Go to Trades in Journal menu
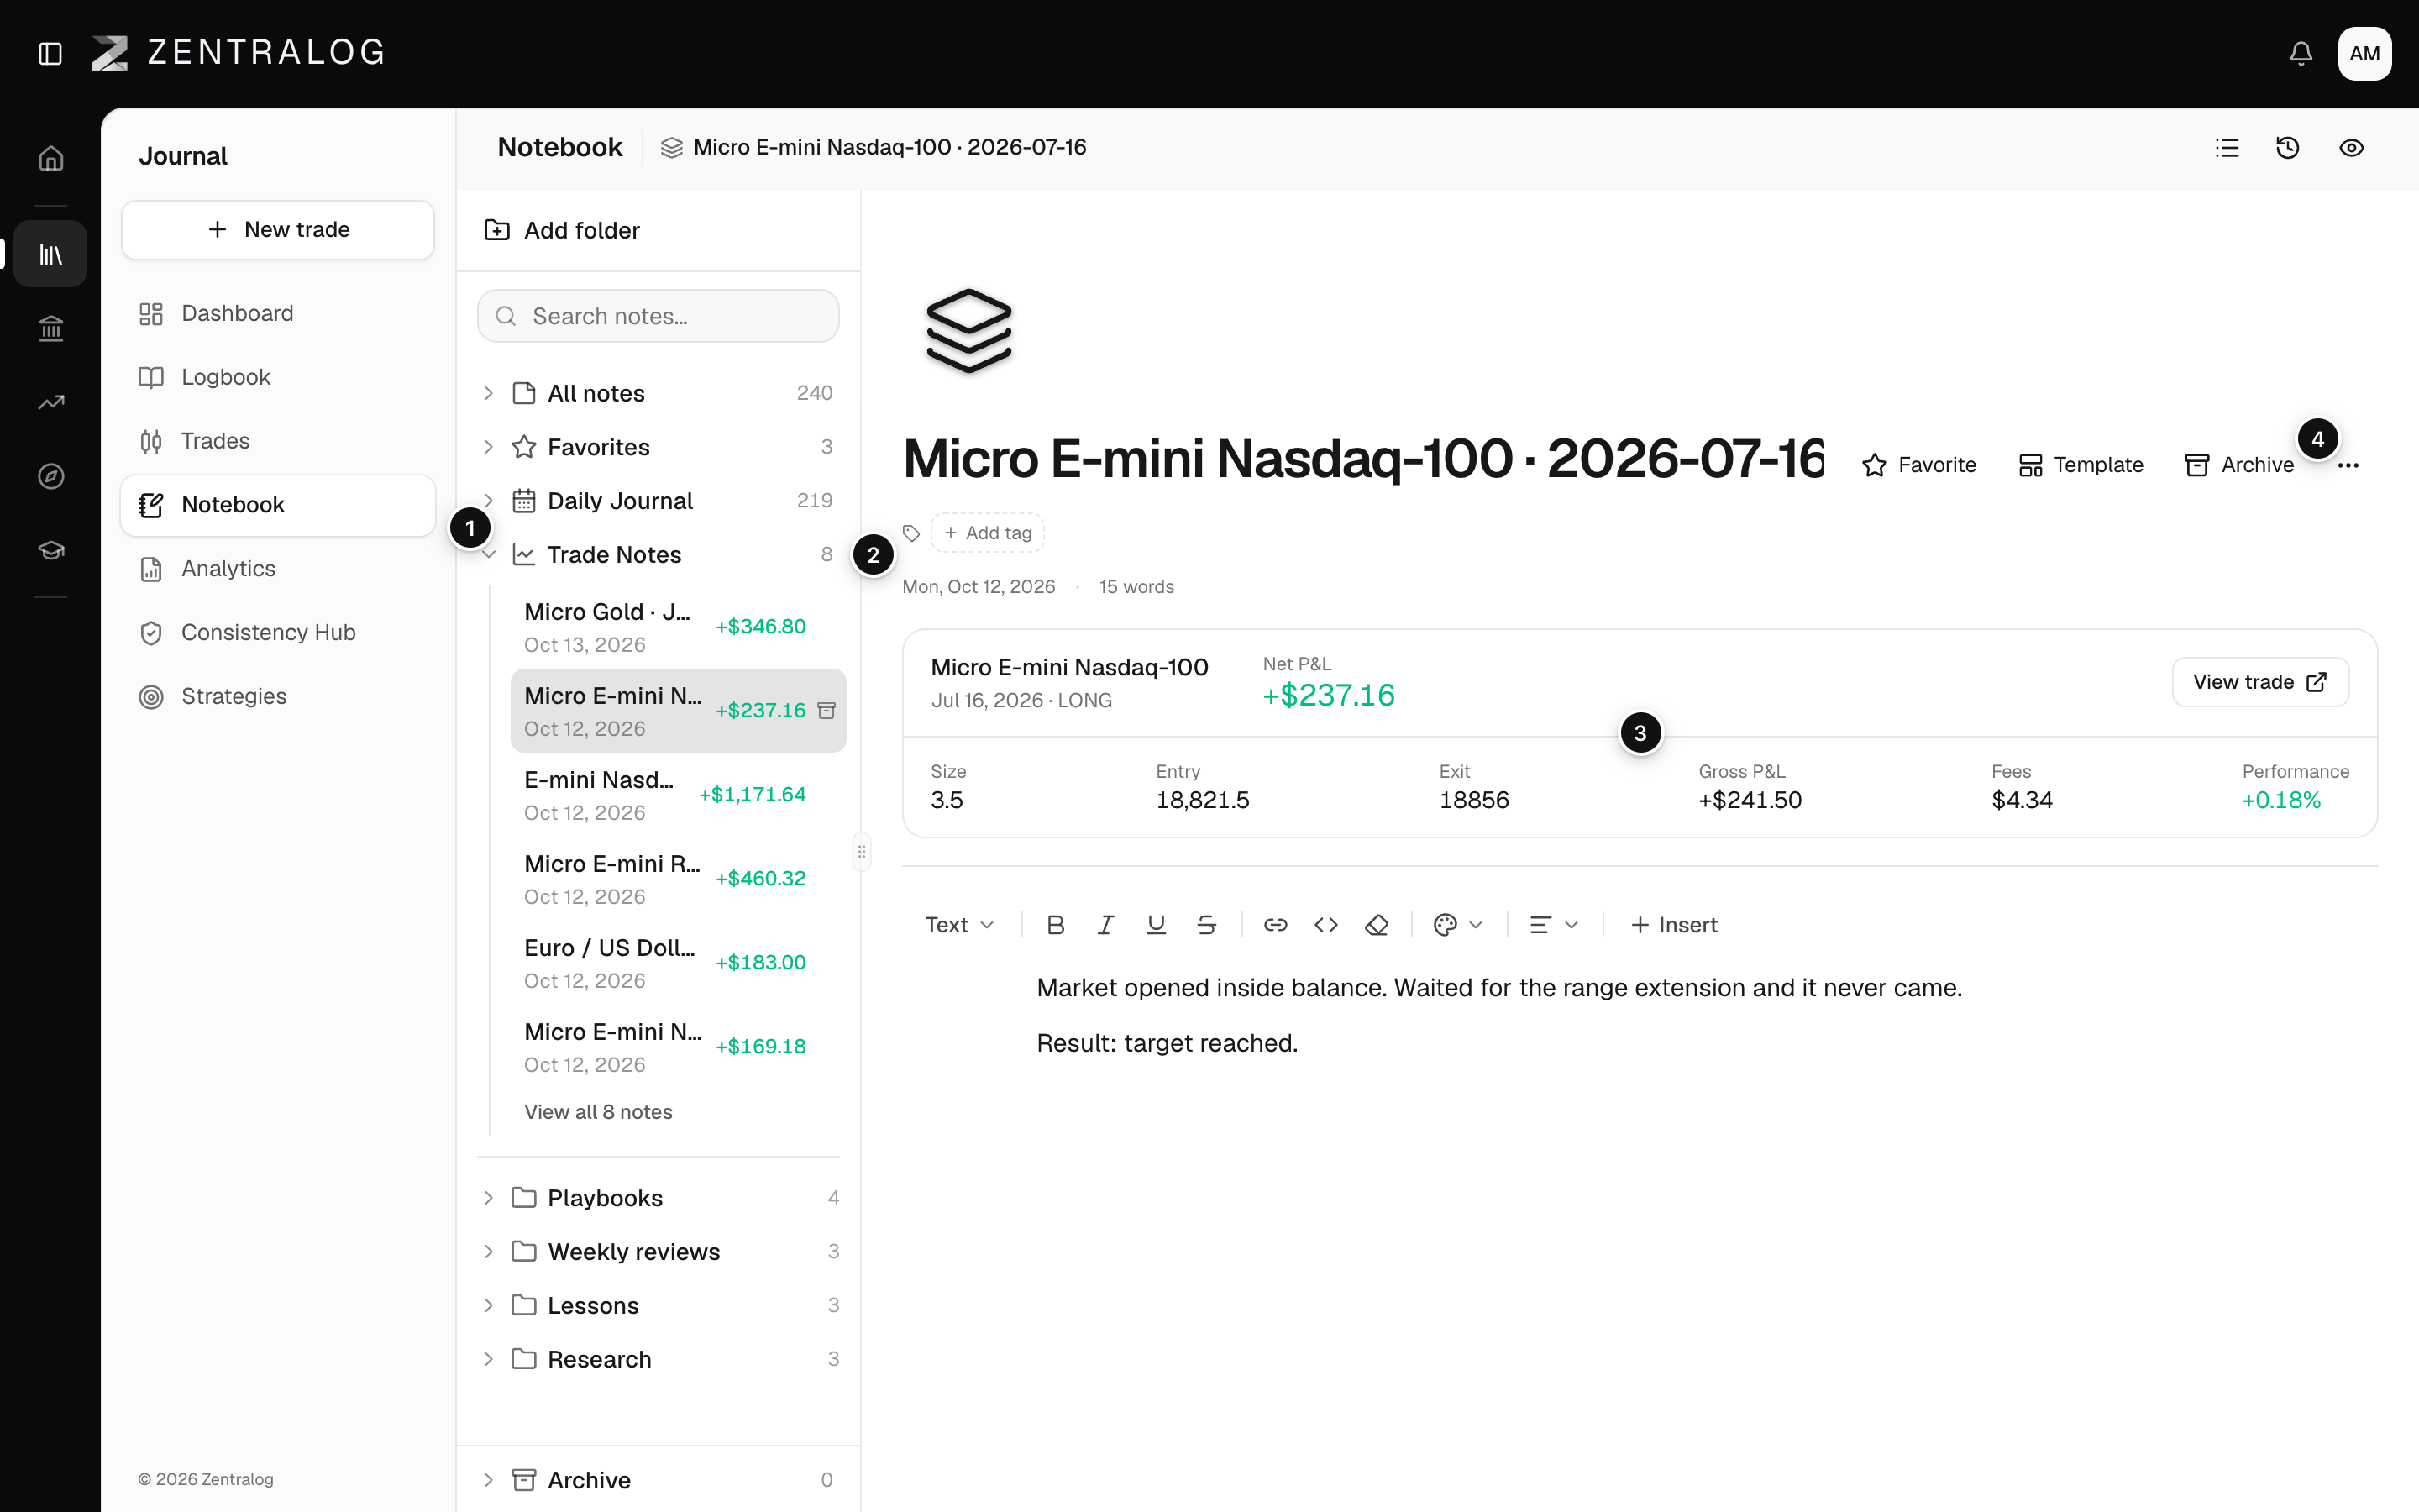 (x=278, y=441)
